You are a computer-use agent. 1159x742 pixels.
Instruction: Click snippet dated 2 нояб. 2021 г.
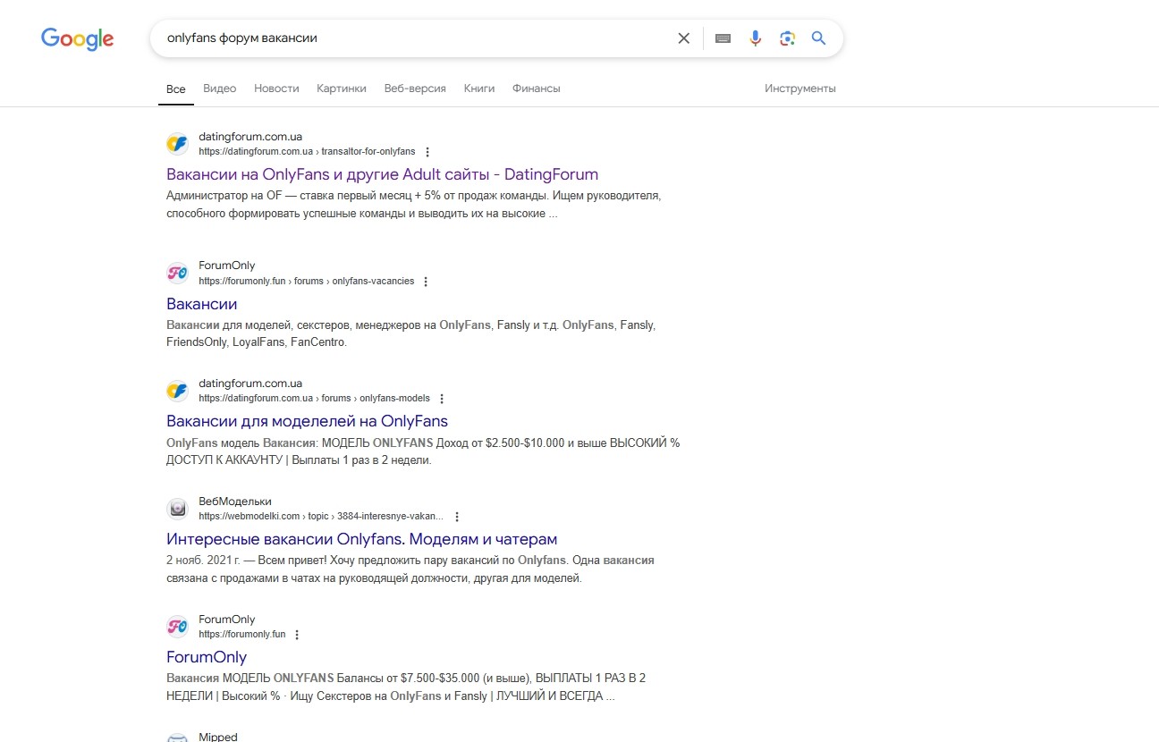(410, 569)
